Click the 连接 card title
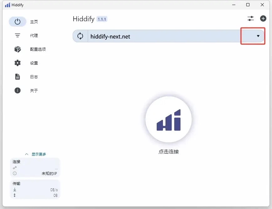Screen dimensions: 272x209 point(17,162)
